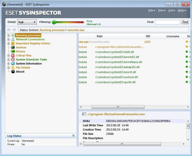Click the PID value 1600
Image resolution: width=192 pixels, height=156 pixels.
click(x=147, y=42)
